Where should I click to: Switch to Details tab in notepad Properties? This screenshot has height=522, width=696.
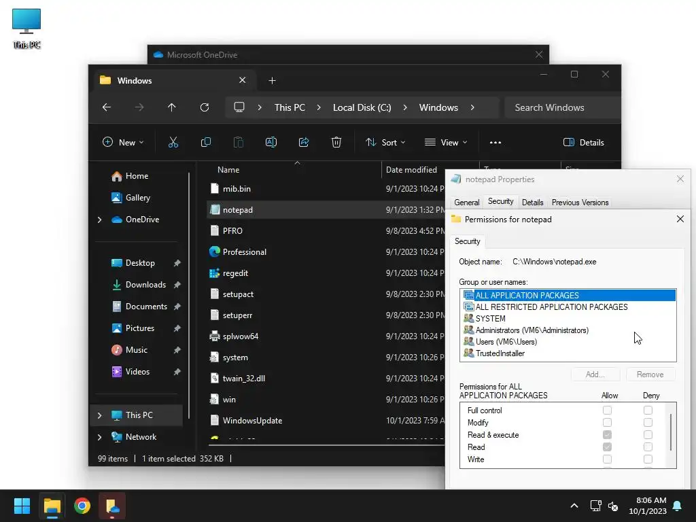coord(532,203)
